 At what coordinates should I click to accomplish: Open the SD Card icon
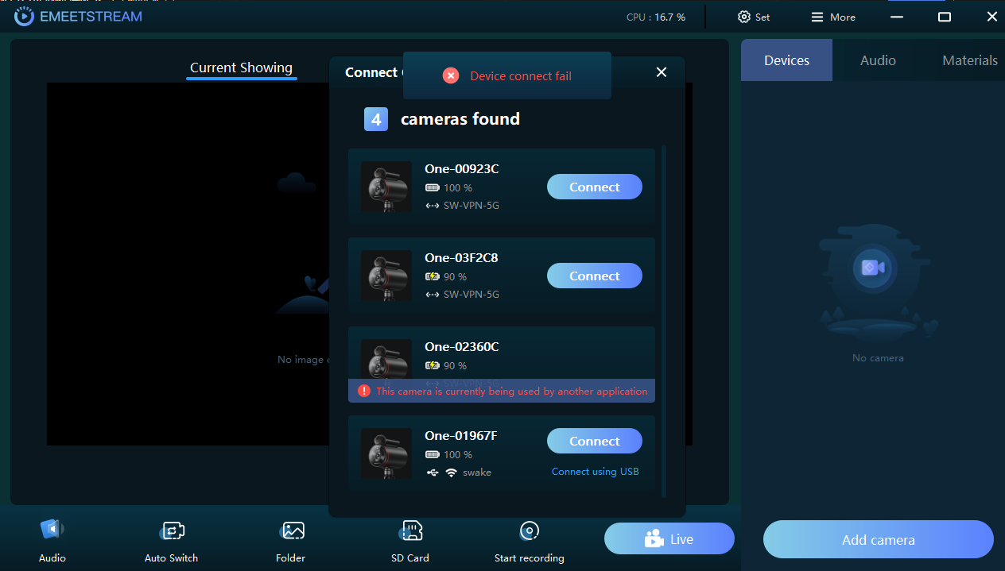point(411,530)
